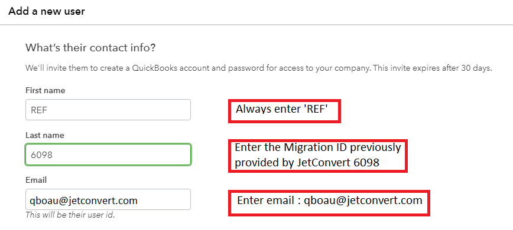Image resolution: width=513 pixels, height=230 pixels.
Task: Click the email address inside the red annotation
Action: [363, 200]
